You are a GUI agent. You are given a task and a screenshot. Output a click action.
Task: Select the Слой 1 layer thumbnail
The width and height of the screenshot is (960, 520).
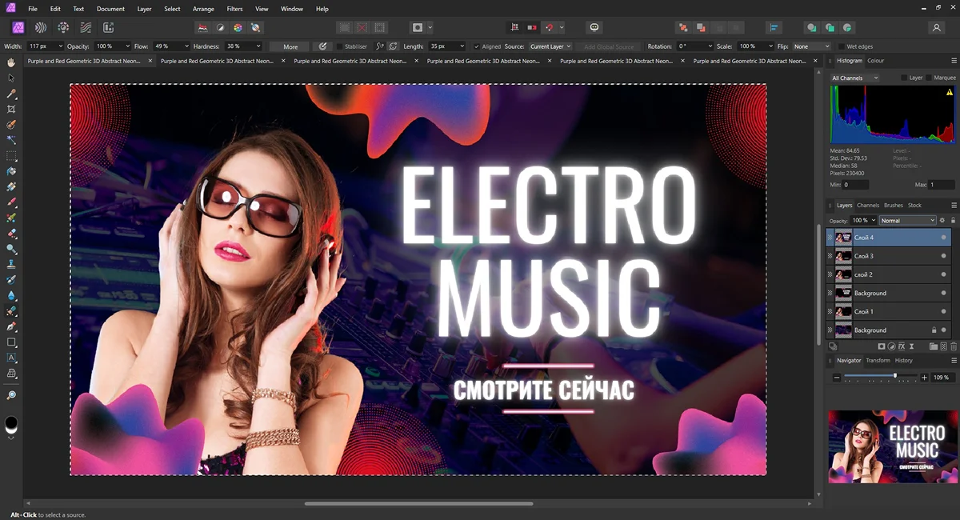click(x=843, y=311)
